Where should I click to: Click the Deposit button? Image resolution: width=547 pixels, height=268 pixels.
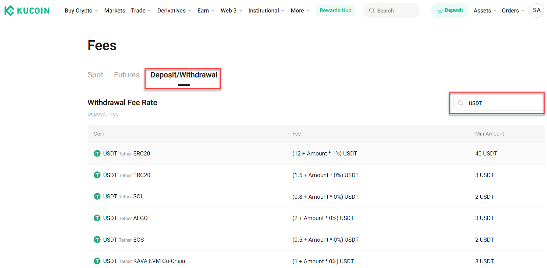click(x=450, y=10)
